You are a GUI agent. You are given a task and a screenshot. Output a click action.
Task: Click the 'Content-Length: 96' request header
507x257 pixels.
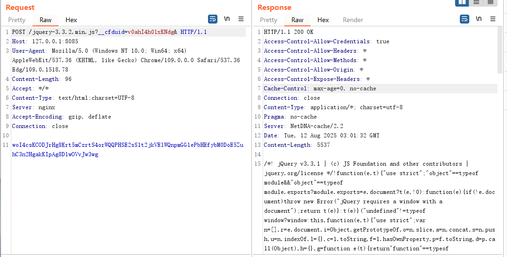click(42, 79)
